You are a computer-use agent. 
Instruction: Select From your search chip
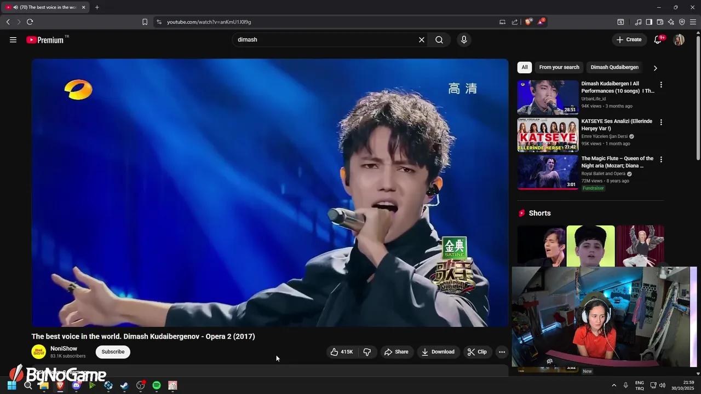[x=559, y=67]
